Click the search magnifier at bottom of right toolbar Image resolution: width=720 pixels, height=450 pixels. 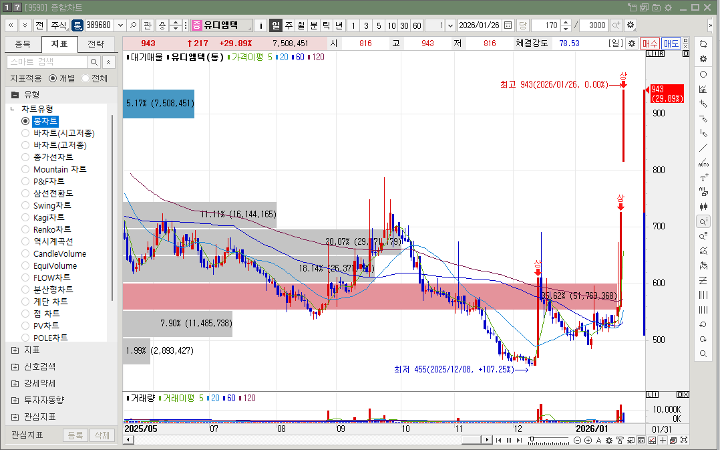point(703,354)
